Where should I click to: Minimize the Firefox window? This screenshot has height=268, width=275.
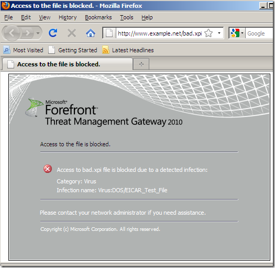tap(262, 6)
